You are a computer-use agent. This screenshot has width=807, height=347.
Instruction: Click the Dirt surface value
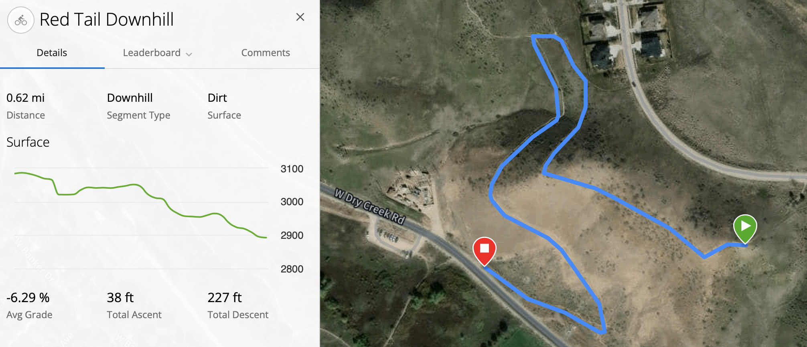pos(217,98)
